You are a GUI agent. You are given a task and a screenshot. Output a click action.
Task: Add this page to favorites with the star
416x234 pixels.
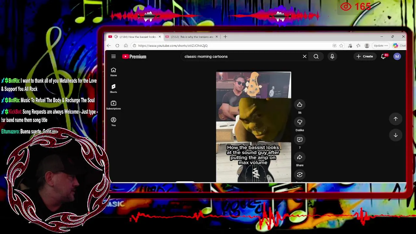tap(341, 45)
